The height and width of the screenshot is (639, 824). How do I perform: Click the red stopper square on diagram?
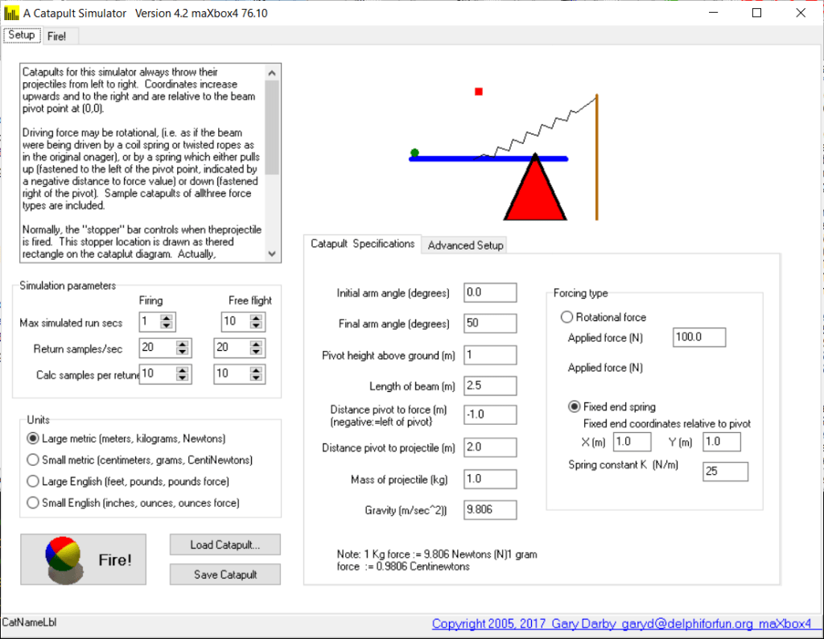479,92
